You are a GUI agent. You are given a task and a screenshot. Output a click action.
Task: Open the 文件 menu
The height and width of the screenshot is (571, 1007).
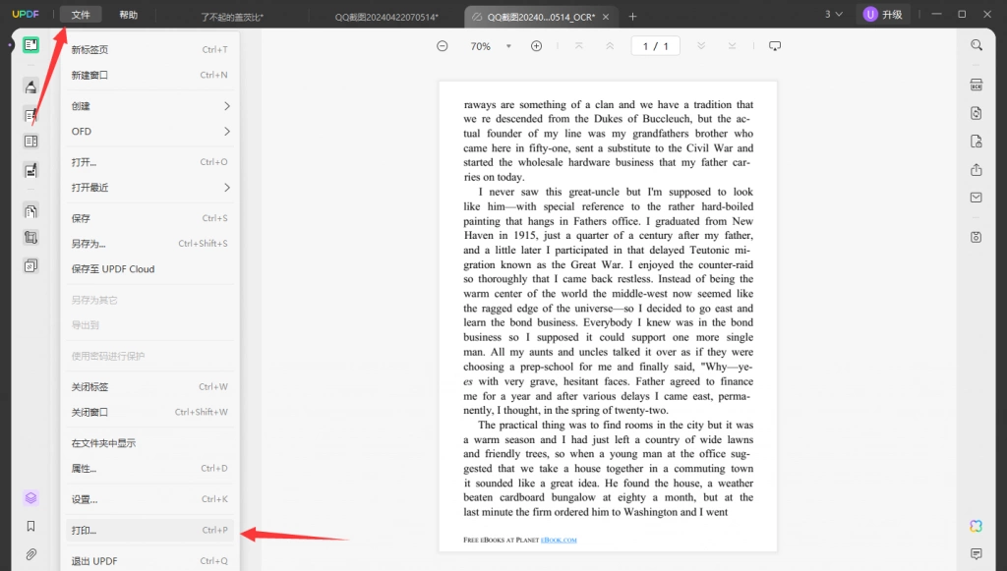pyautogui.click(x=81, y=15)
